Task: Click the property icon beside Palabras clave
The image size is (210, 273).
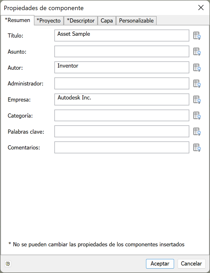Action: click(197, 132)
